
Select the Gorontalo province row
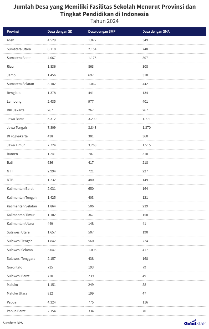click(14, 267)
